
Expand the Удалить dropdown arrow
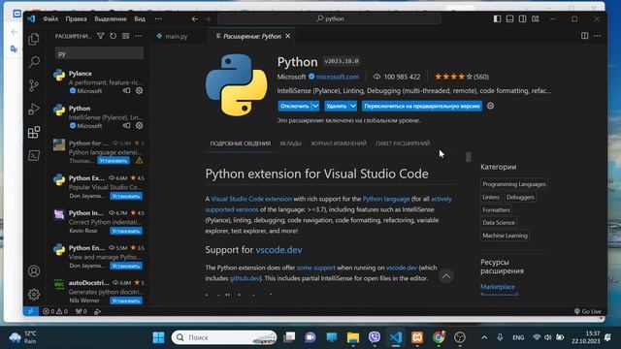click(x=353, y=106)
